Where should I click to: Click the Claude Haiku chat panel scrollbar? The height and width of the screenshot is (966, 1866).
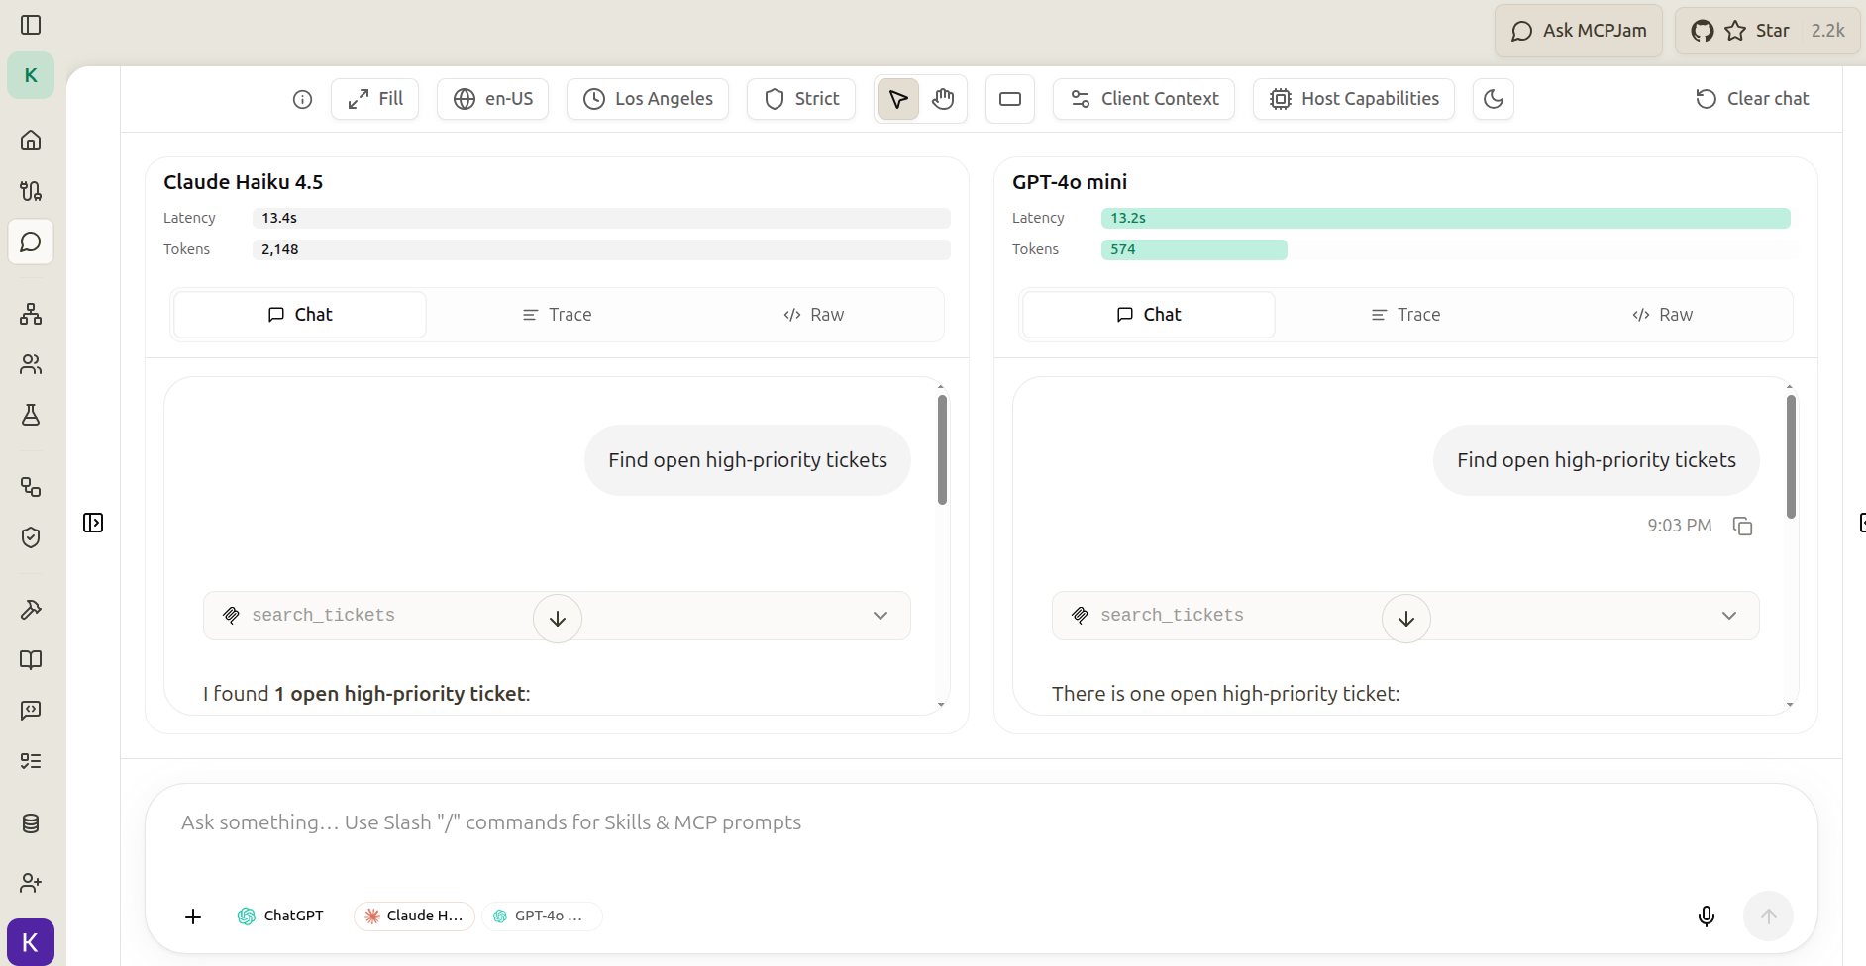point(942,450)
